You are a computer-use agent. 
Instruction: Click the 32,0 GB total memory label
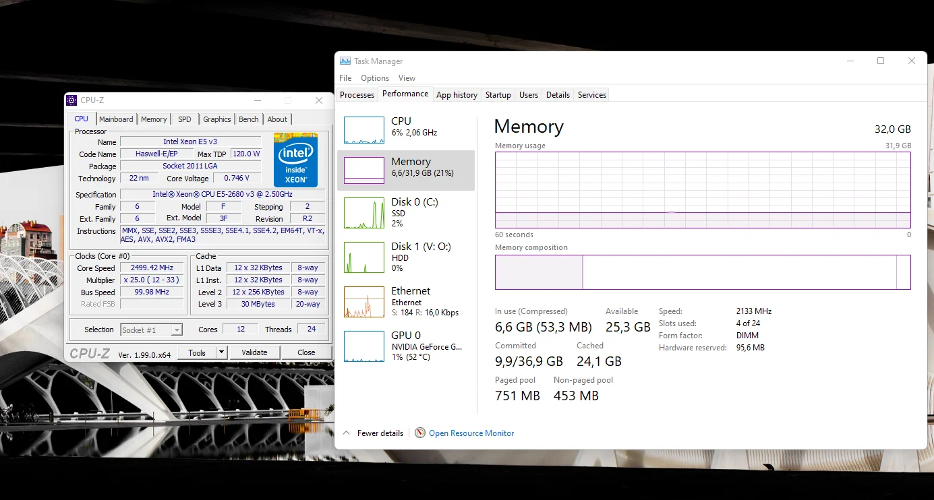(893, 129)
